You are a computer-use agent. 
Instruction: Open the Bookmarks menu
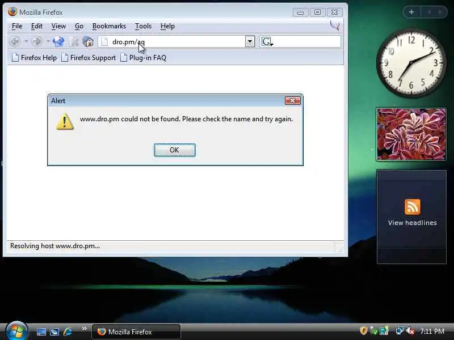(x=109, y=26)
